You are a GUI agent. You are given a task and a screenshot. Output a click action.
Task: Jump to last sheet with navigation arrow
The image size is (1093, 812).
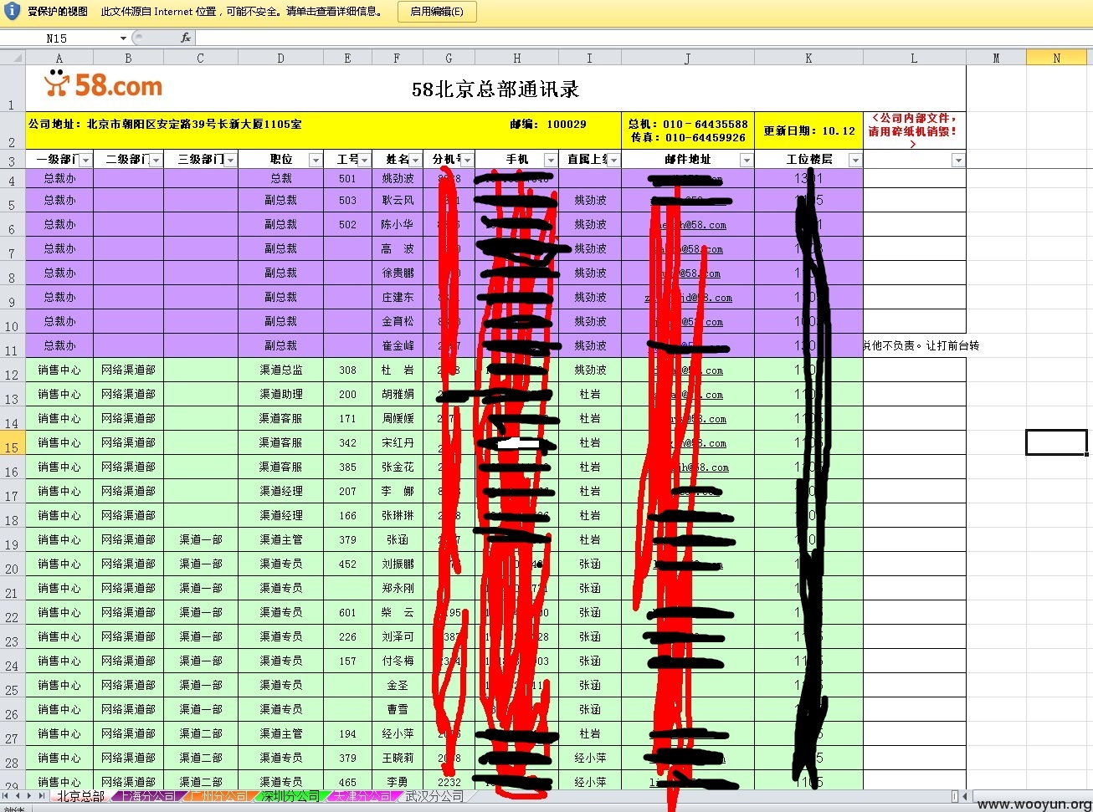click(42, 796)
